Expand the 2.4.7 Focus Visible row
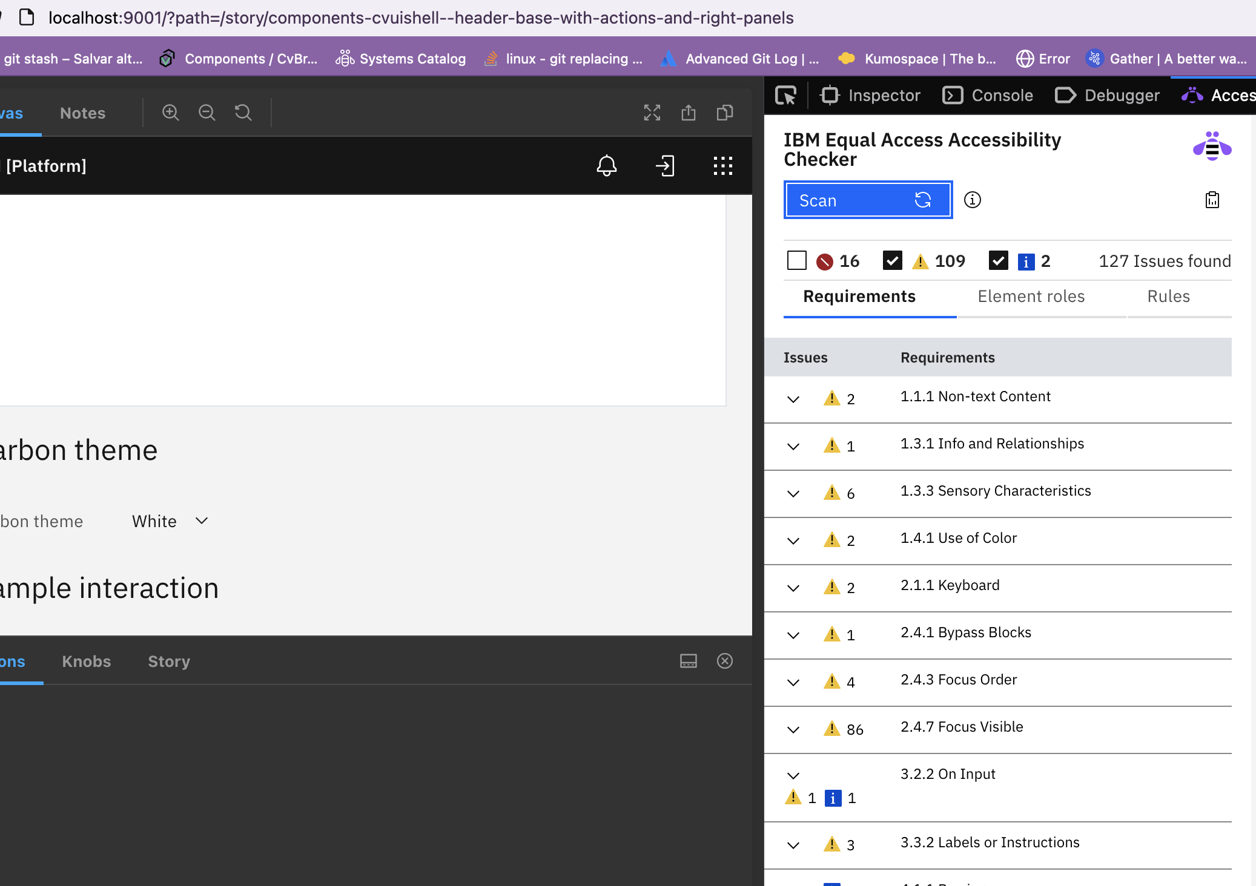This screenshot has height=886, width=1256. point(793,729)
